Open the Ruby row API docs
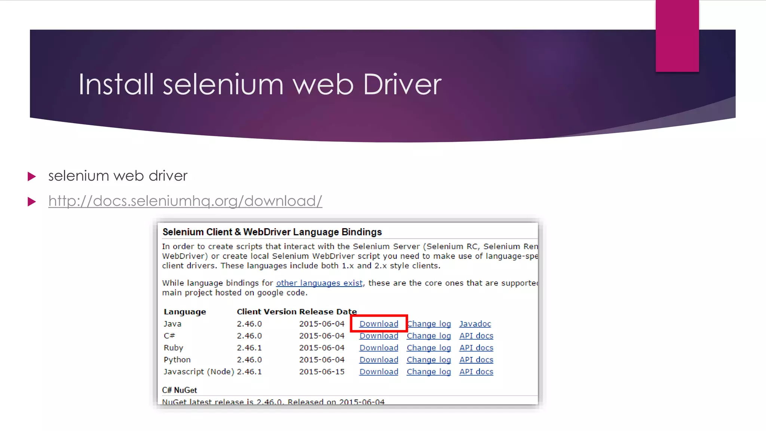Screen dimensions: 766x431 pos(476,348)
